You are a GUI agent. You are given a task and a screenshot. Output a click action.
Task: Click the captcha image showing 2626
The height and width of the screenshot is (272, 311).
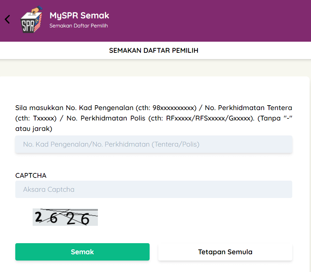pyautogui.click(x=65, y=217)
